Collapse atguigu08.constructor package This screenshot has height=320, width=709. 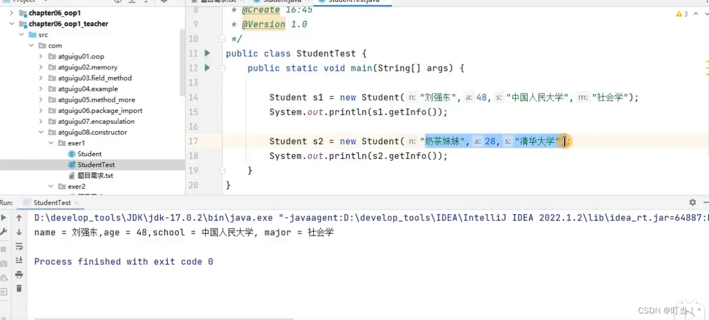[x=41, y=132]
